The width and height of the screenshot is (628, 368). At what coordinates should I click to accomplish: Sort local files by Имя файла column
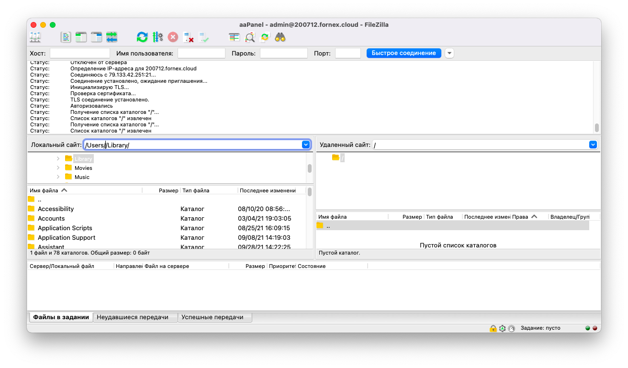(x=85, y=190)
